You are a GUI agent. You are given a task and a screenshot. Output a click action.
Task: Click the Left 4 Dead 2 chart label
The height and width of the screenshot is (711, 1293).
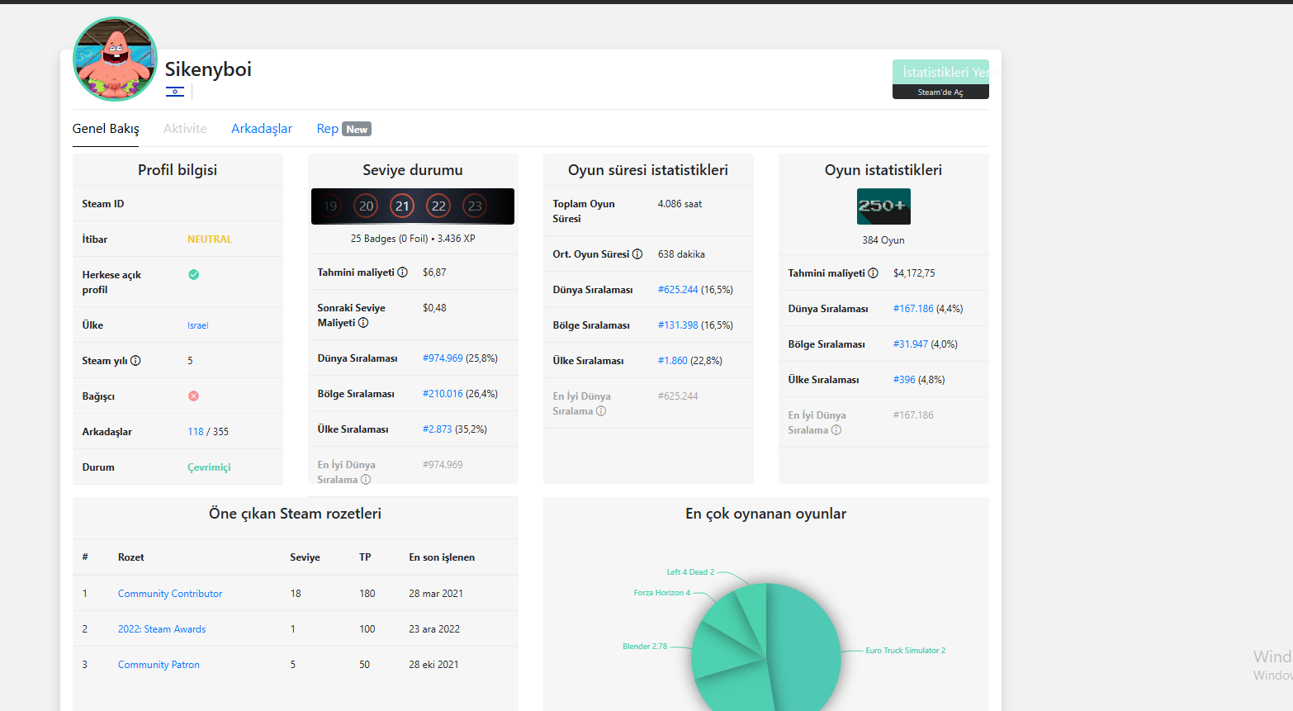point(690,572)
